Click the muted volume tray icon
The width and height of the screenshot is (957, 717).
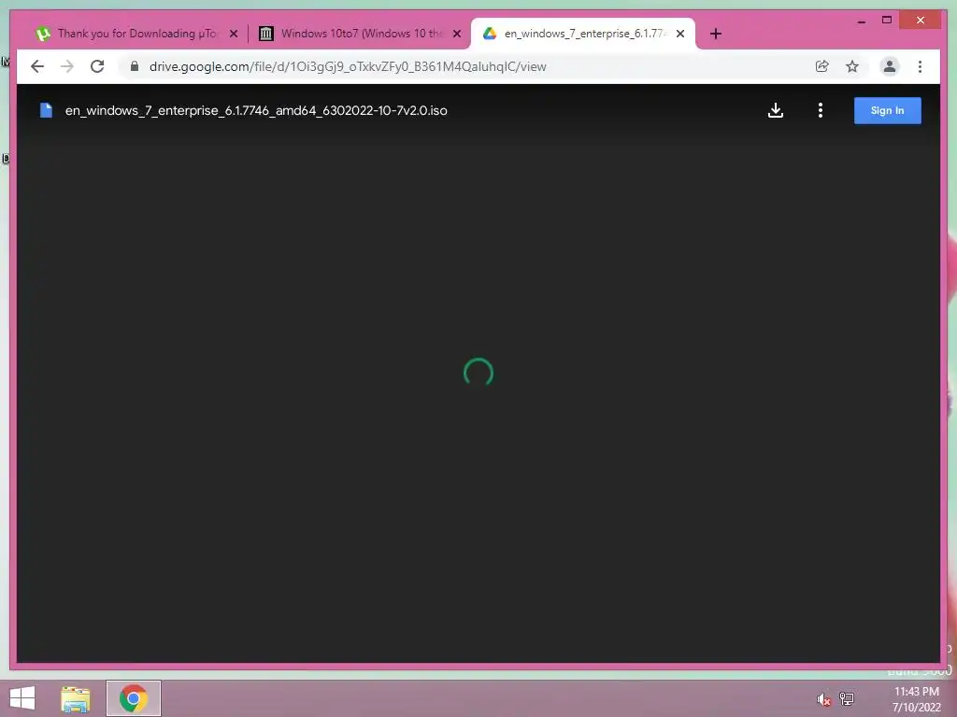coord(823,699)
